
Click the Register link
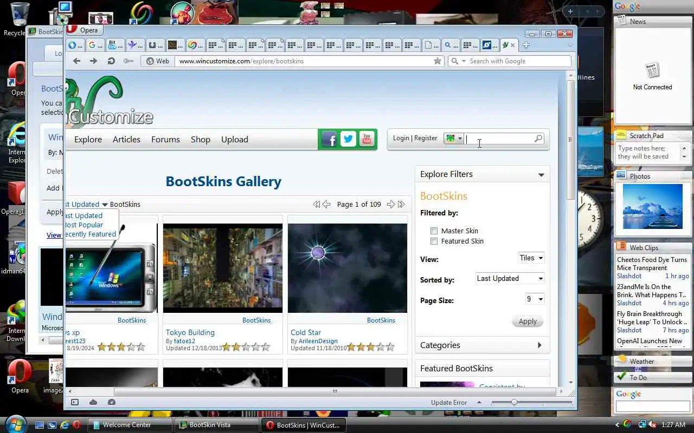click(x=426, y=138)
